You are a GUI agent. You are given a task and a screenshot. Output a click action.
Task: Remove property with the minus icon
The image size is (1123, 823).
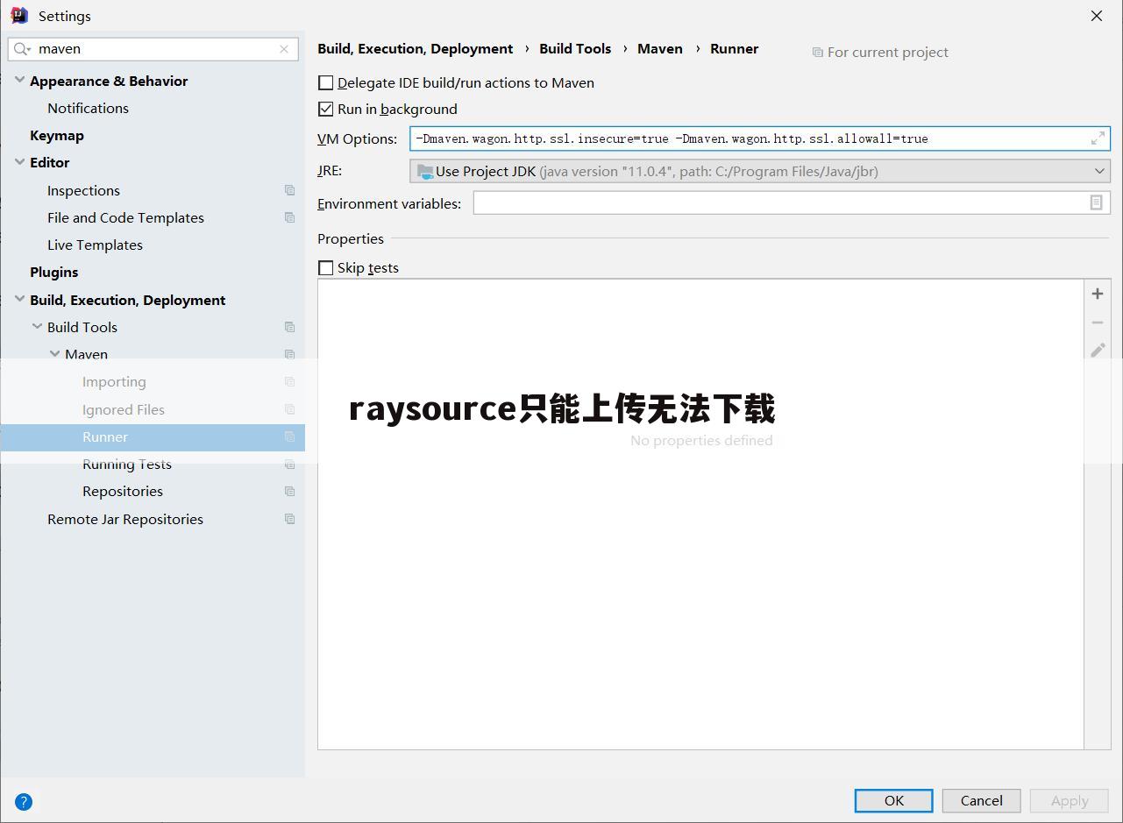click(1098, 323)
